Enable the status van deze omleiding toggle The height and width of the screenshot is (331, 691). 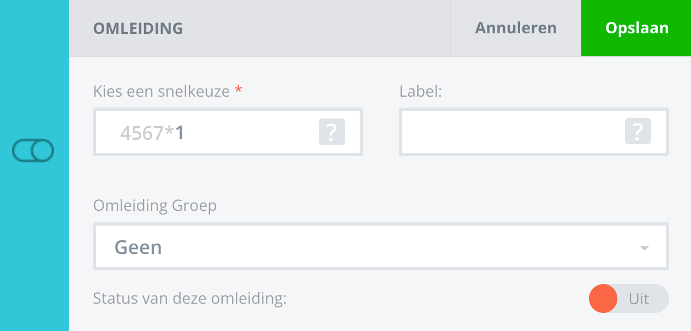pyautogui.click(x=628, y=299)
